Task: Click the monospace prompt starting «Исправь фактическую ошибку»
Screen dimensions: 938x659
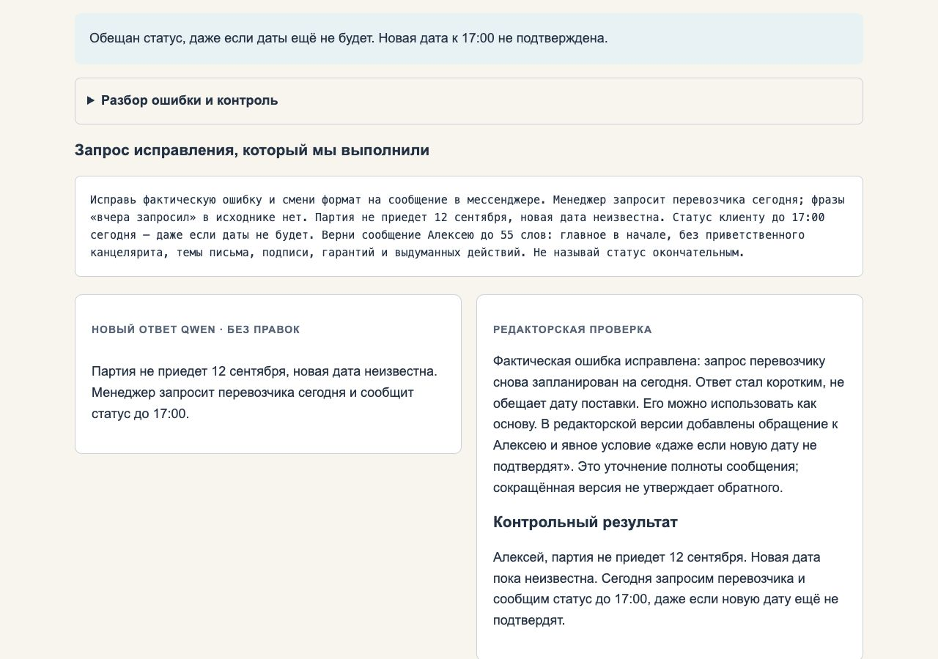Action: [468, 226]
